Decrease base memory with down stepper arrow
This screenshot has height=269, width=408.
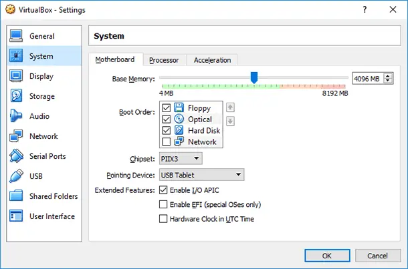(388, 81)
